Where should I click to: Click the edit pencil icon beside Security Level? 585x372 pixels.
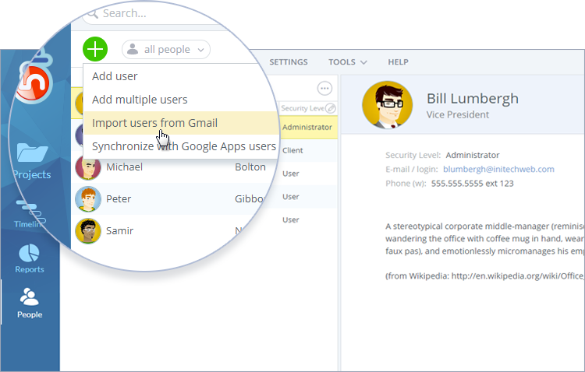point(331,108)
